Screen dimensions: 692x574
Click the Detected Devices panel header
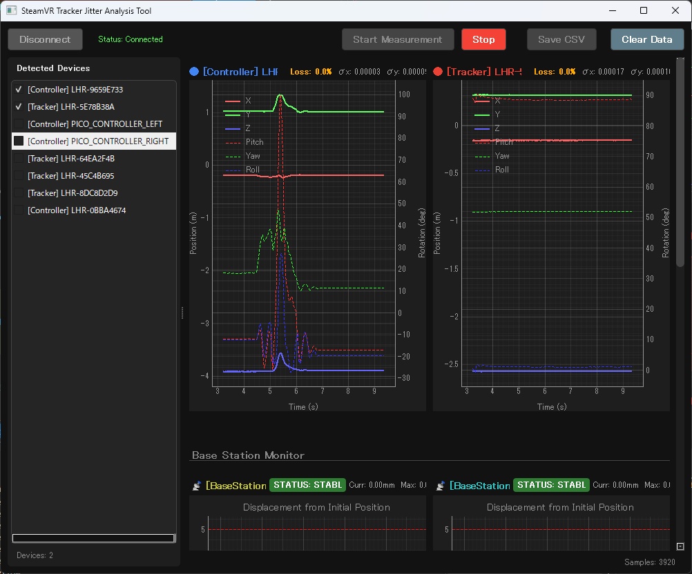[52, 68]
